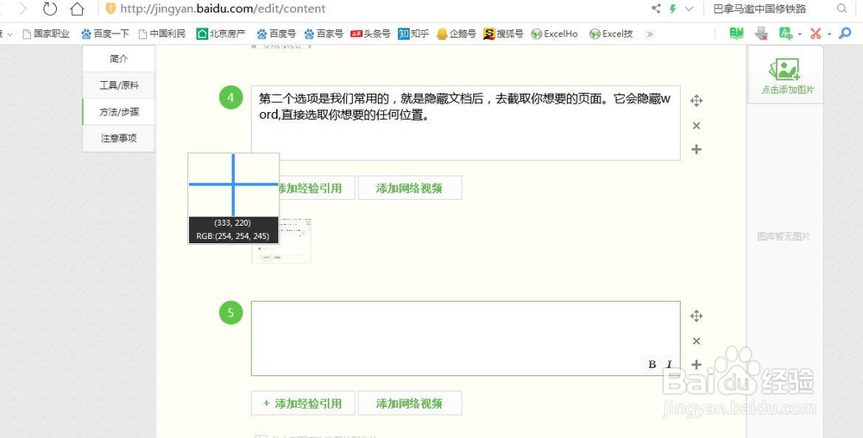Click the green reading book extension icon

point(736,34)
